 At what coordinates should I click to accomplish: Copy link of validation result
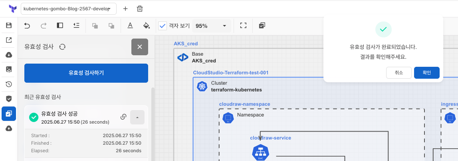point(123,117)
